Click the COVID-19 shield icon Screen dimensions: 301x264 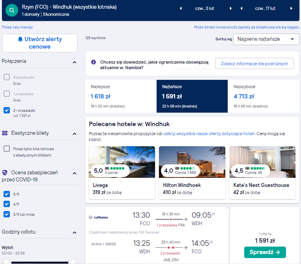pyautogui.click(x=5, y=173)
